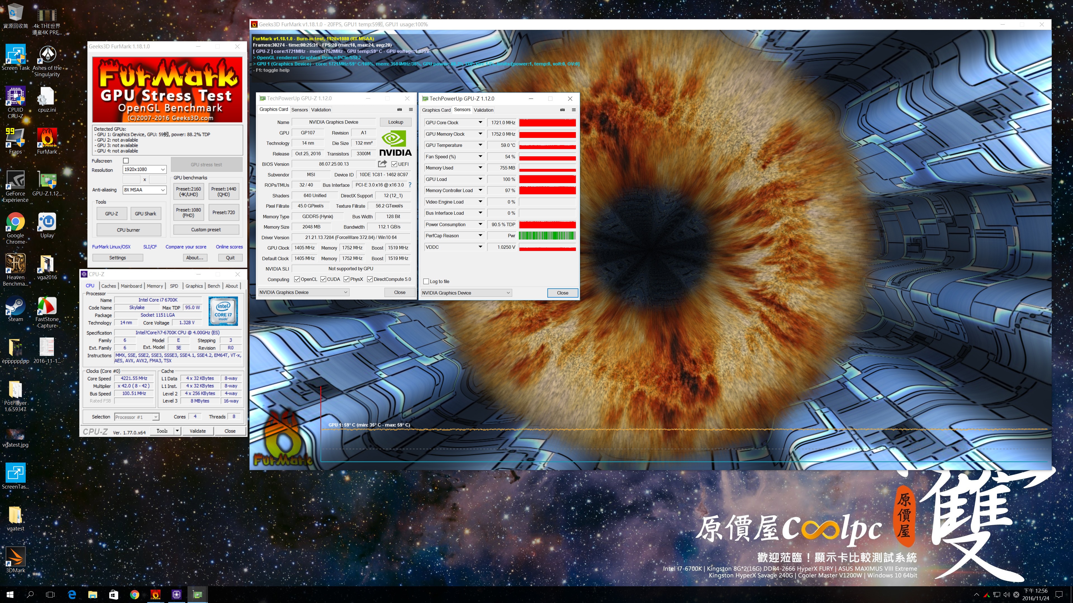Click the custom width field in FurMark

click(132, 179)
